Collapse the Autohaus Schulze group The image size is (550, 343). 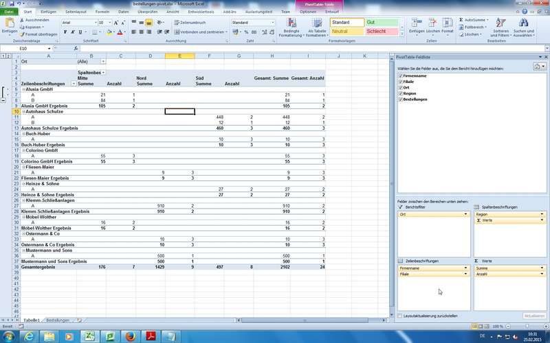point(24,112)
